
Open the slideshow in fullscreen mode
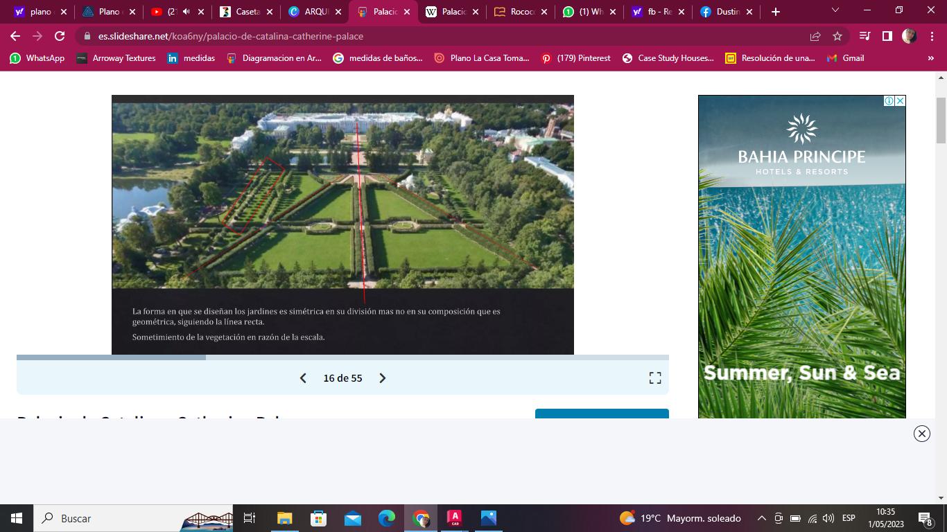[655, 378]
